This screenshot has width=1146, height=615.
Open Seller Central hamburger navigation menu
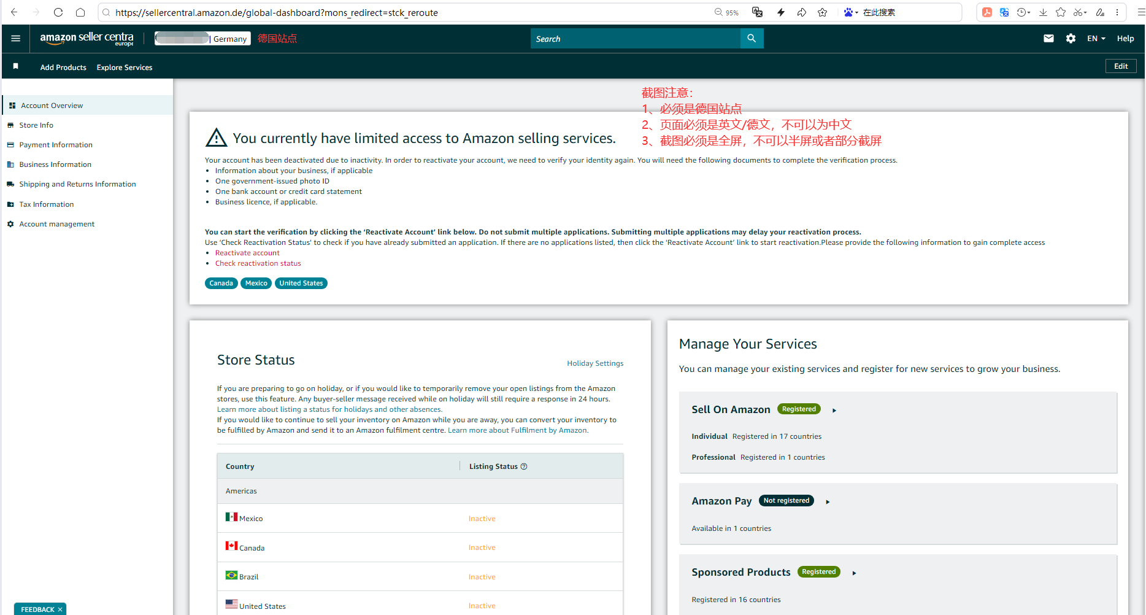(x=16, y=39)
